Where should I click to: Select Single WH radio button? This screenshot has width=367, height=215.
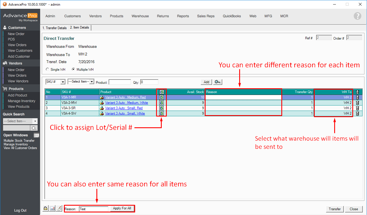click(47, 69)
